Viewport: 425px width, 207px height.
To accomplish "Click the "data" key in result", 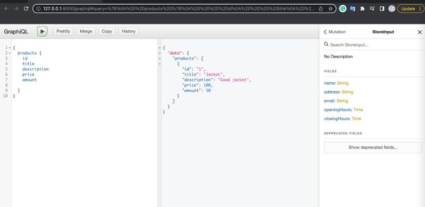I will point(175,53).
